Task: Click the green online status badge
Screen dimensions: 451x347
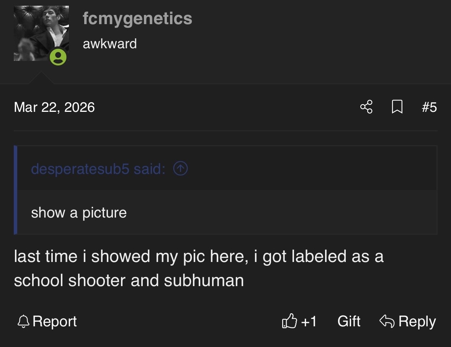Action: click(x=58, y=57)
